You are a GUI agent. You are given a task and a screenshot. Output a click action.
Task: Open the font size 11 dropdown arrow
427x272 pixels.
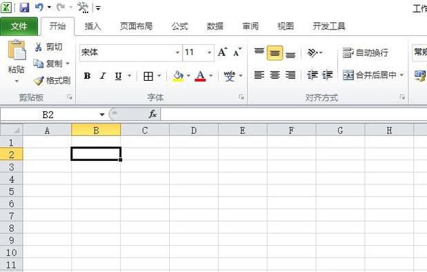[x=209, y=52]
